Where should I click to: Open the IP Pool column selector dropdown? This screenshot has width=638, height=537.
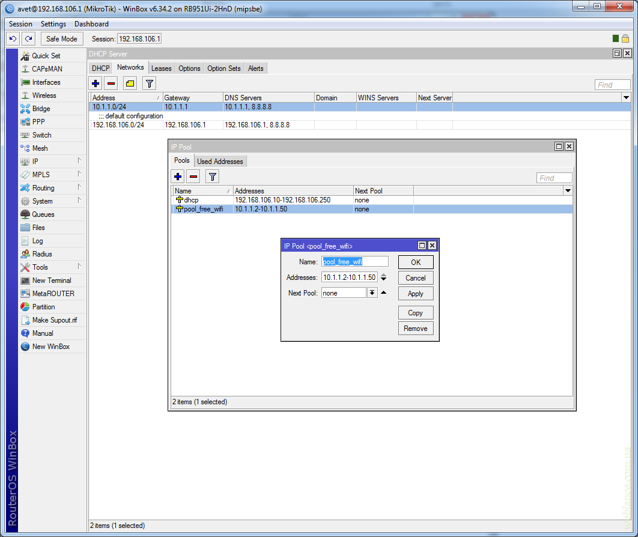click(568, 190)
